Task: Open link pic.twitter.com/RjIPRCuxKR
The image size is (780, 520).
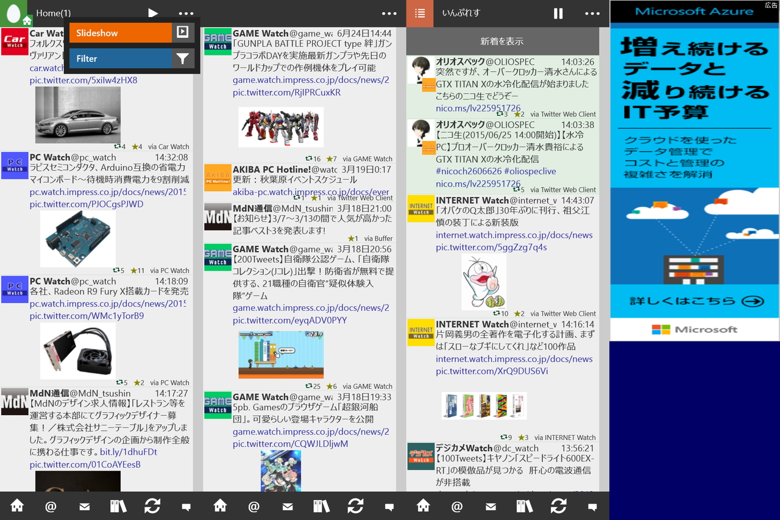Action: [x=286, y=93]
